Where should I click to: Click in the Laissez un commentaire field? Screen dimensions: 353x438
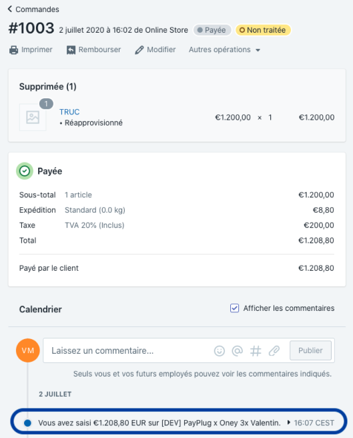pos(128,350)
